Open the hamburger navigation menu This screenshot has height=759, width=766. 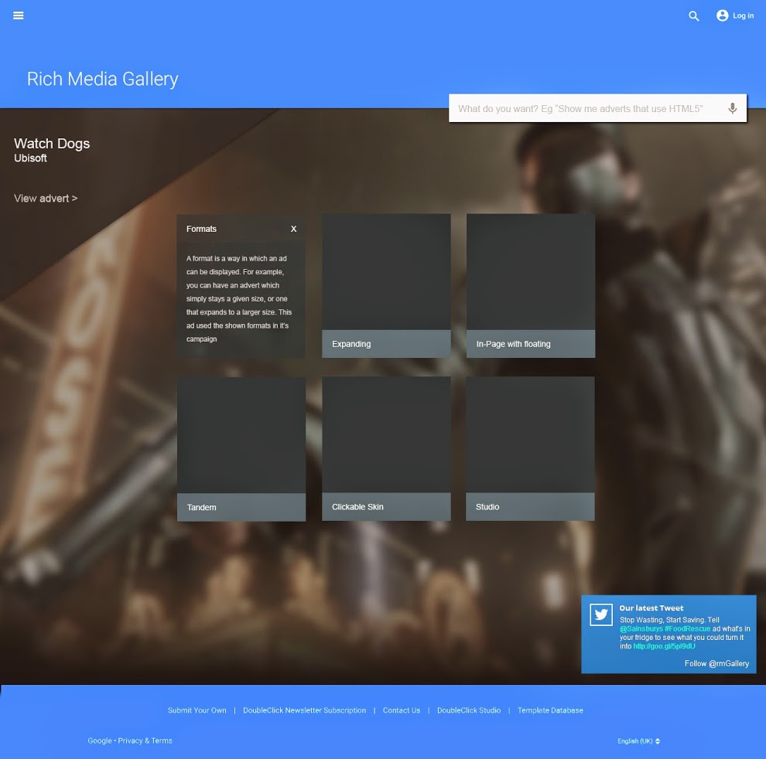(x=18, y=15)
